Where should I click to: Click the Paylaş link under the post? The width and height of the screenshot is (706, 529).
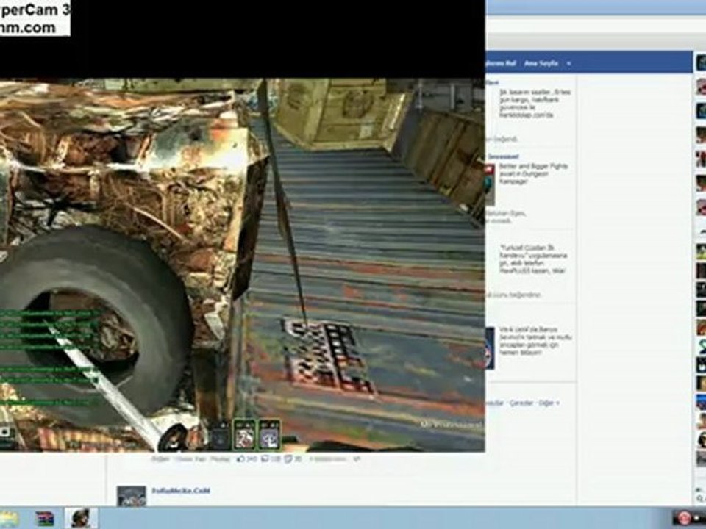[x=221, y=459]
